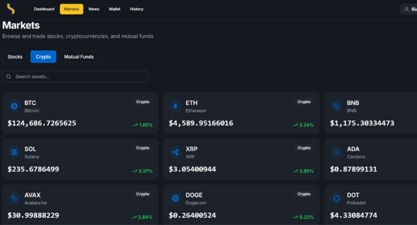Open the SOL Solana card
The image size is (417, 225).
point(80,159)
